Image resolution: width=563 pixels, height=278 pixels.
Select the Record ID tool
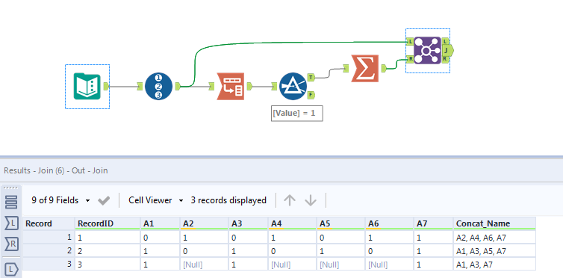pyautogui.click(x=159, y=86)
